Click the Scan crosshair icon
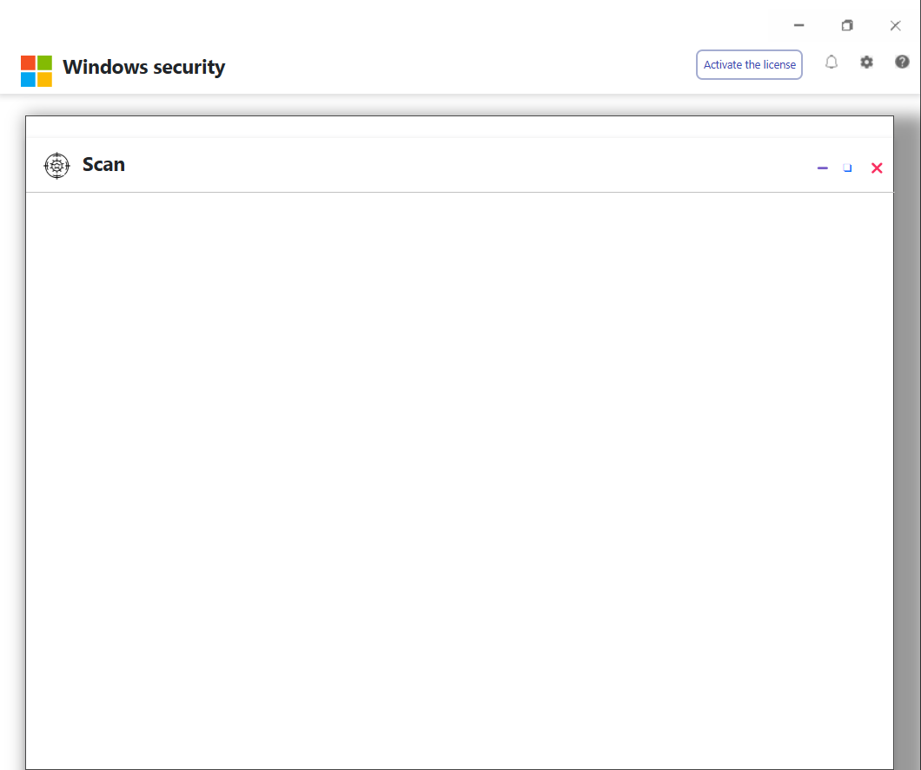The height and width of the screenshot is (770, 921). (56, 165)
